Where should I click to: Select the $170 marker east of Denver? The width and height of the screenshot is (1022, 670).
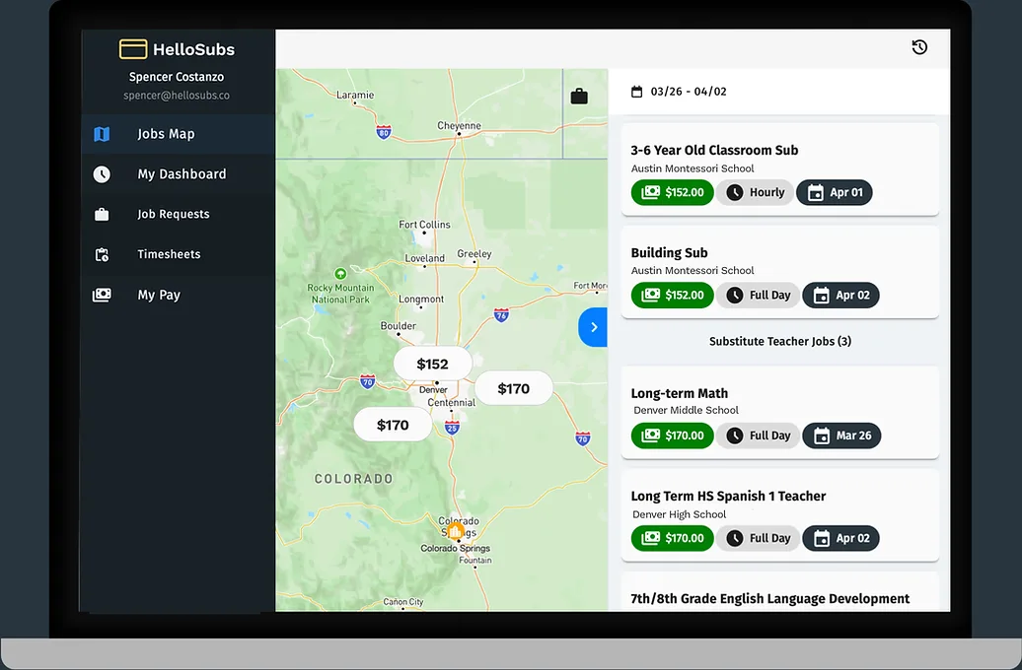pos(514,389)
